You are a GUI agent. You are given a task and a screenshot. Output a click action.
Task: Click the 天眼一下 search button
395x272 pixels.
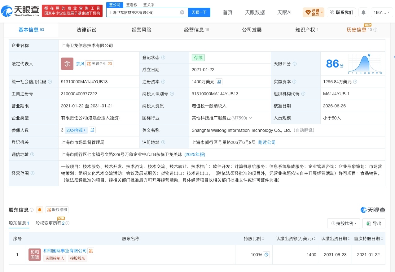coord(199,12)
